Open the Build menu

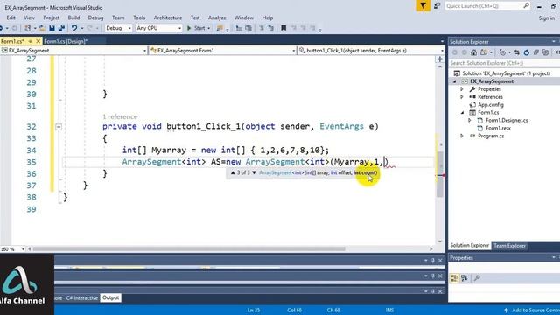tap(73, 17)
